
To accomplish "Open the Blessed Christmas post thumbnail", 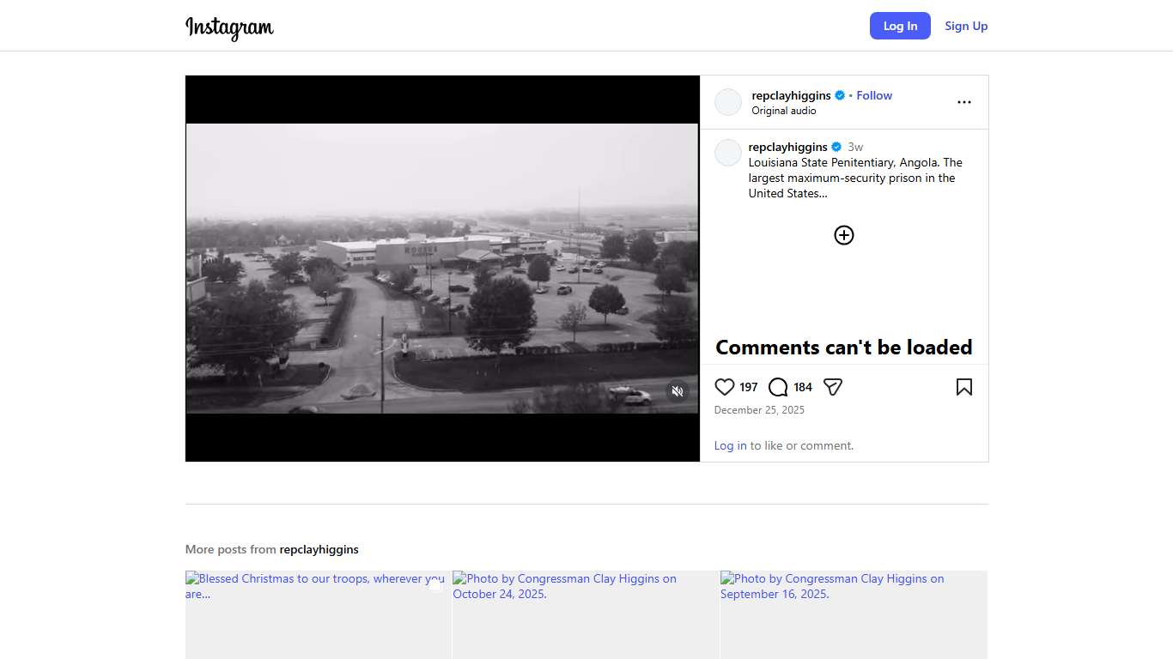I will tap(318, 614).
